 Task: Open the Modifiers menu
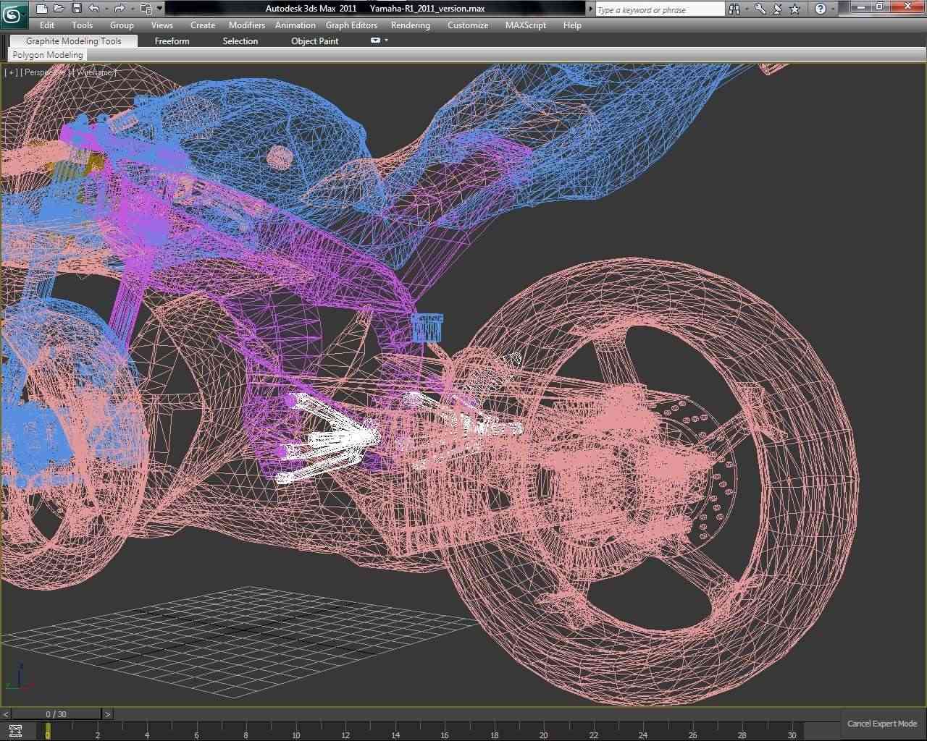247,25
